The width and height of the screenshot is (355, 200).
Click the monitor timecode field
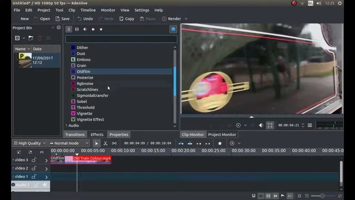point(288,126)
